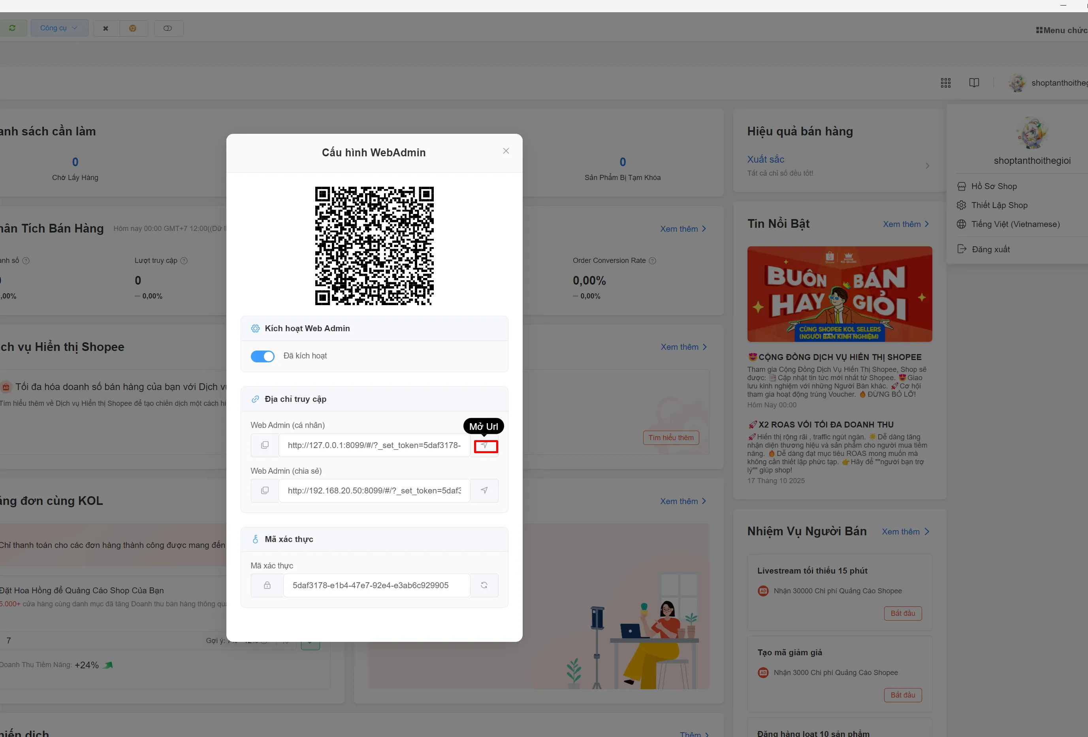This screenshot has height=737, width=1088.
Task: Click Bắt đầu for Livestream tối thiểu 15 phút
Action: (903, 613)
